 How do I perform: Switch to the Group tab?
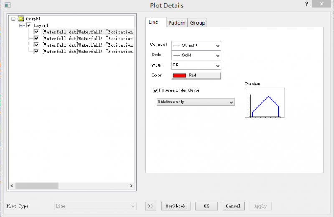197,23
